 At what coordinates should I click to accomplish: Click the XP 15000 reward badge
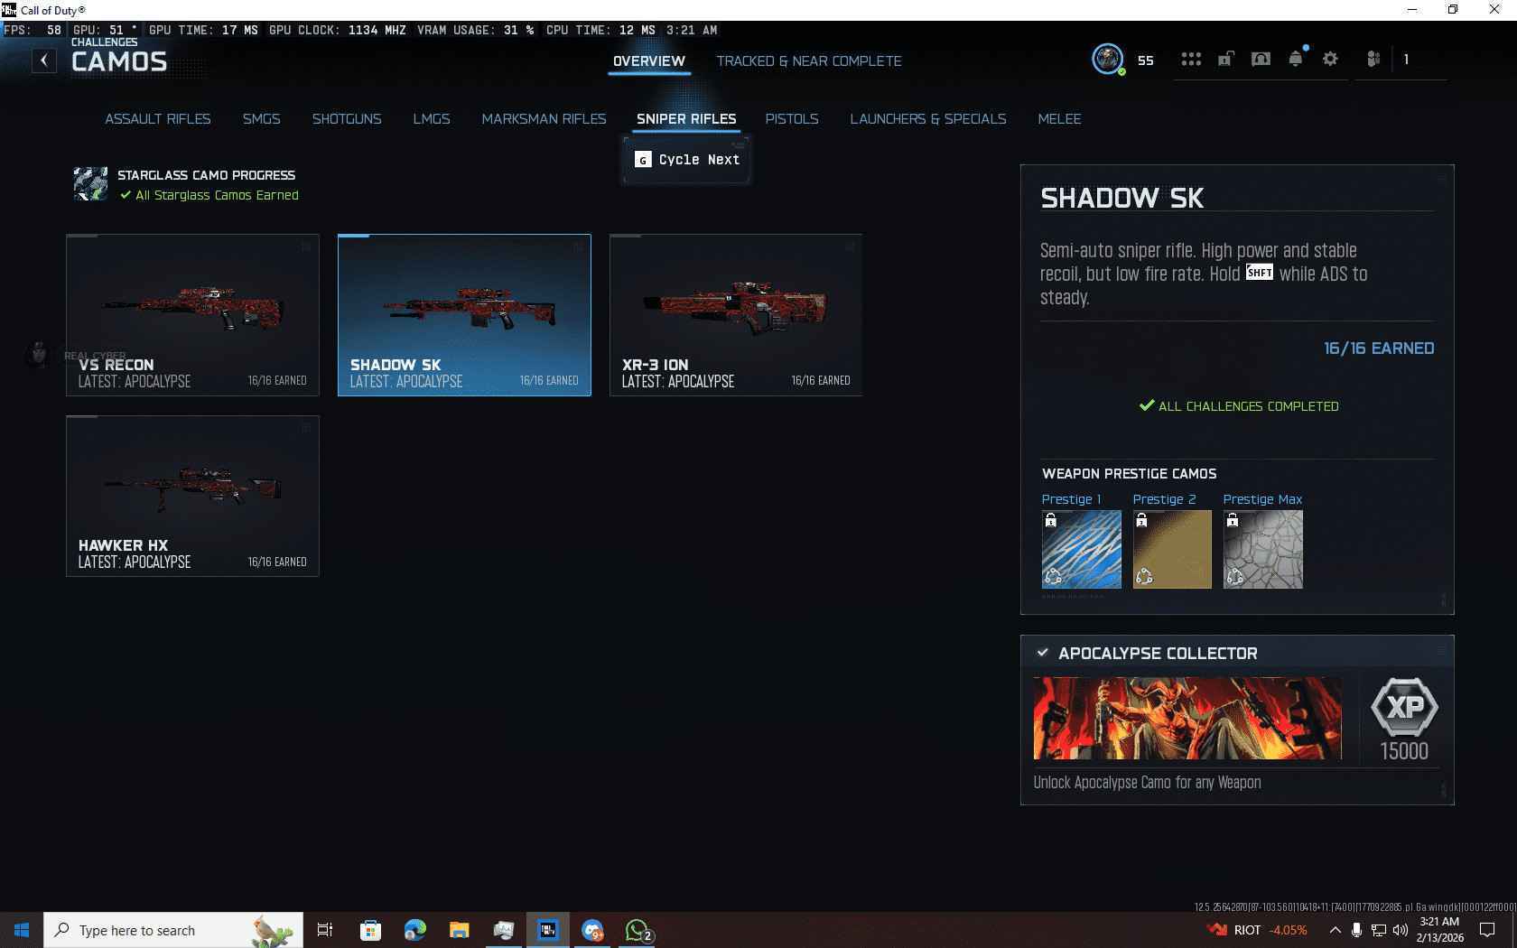click(x=1404, y=707)
